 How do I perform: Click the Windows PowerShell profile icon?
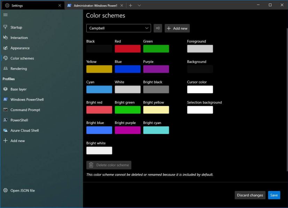click(x=5, y=99)
